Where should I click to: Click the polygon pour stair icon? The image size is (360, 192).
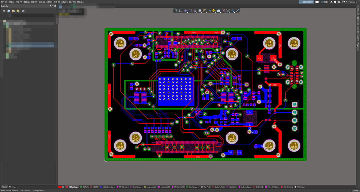click(x=219, y=11)
